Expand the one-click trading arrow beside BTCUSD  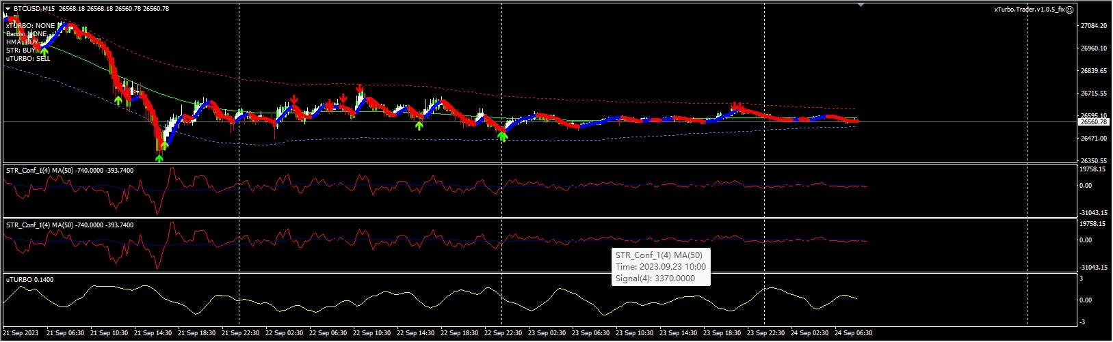pos(8,9)
